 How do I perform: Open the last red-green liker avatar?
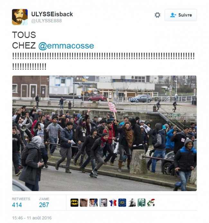pos(151,202)
